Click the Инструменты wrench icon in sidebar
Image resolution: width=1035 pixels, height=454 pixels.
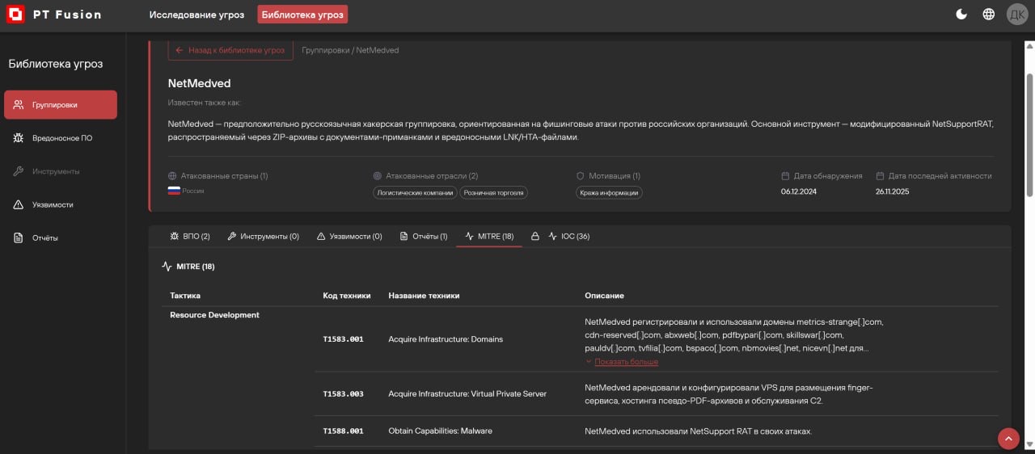[x=19, y=171]
